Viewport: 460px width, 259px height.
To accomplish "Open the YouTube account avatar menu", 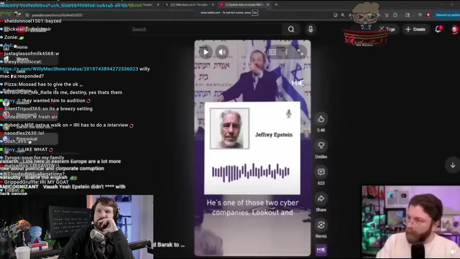I will (455, 29).
